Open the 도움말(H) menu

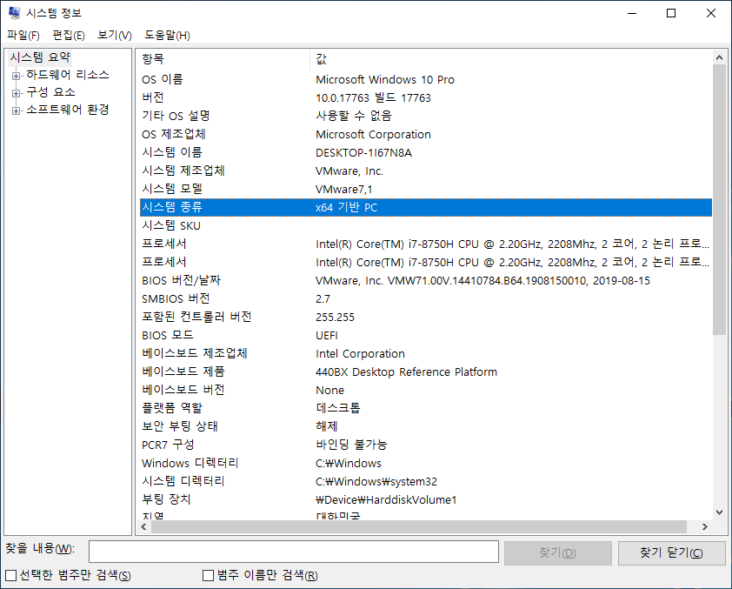point(167,35)
